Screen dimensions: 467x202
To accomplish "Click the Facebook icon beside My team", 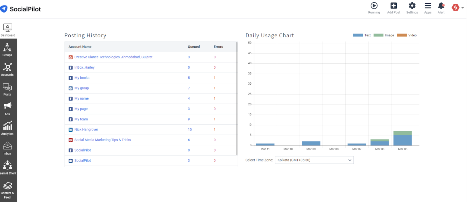I will (71, 119).
